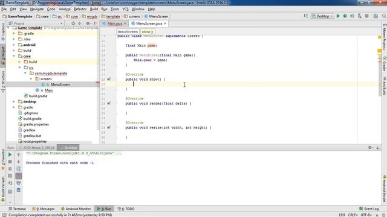
Task: Click yellow inspection indicator atop editor scrollbar
Action: pyautogui.click(x=380, y=37)
